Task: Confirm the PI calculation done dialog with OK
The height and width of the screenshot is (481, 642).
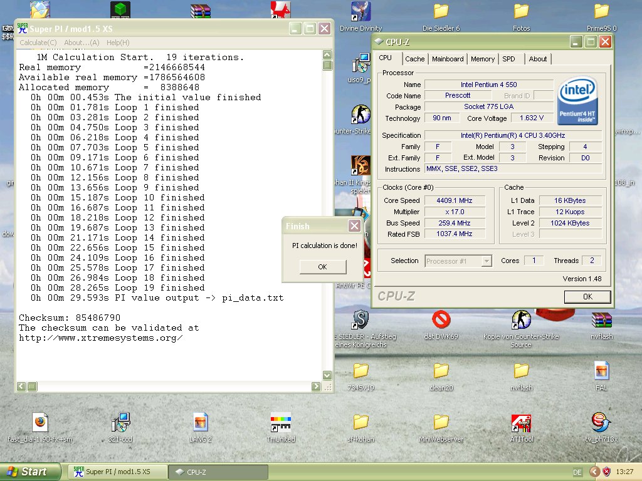Action: 323,267
